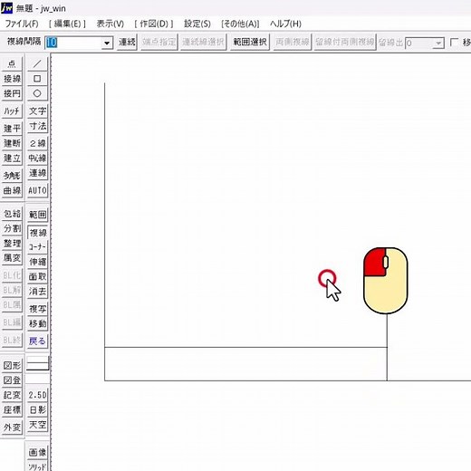Select the 図登 figure register tool
471x471 pixels.
[12, 380]
